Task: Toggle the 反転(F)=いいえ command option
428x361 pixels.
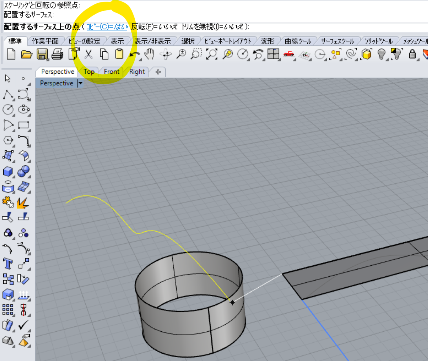Action: click(x=154, y=27)
